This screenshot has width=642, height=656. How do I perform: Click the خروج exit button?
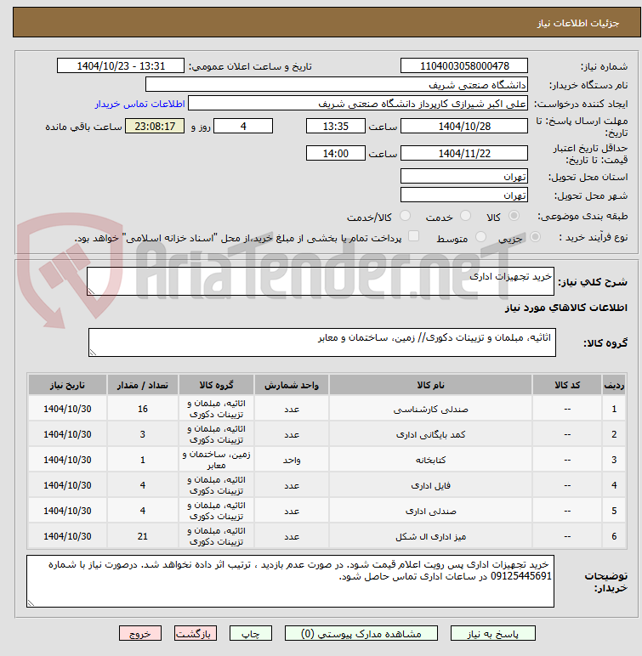139,633
